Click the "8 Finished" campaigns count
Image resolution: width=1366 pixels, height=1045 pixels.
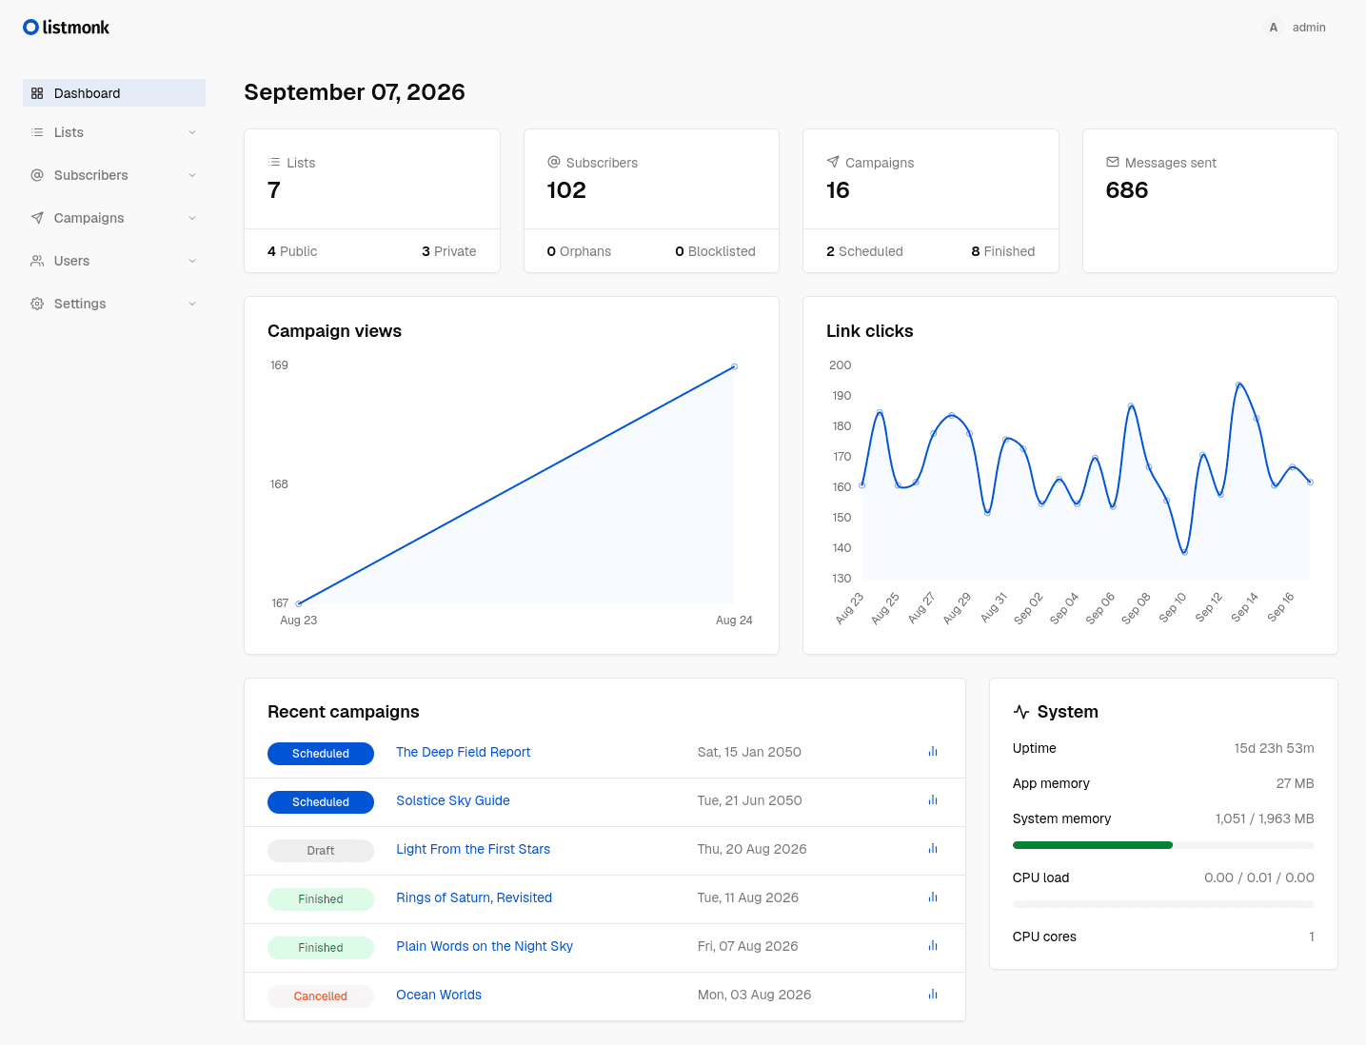(1003, 251)
